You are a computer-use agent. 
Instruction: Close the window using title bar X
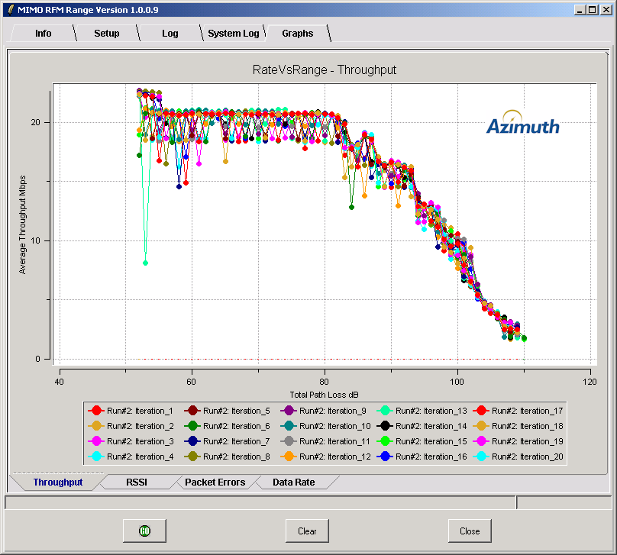606,10
